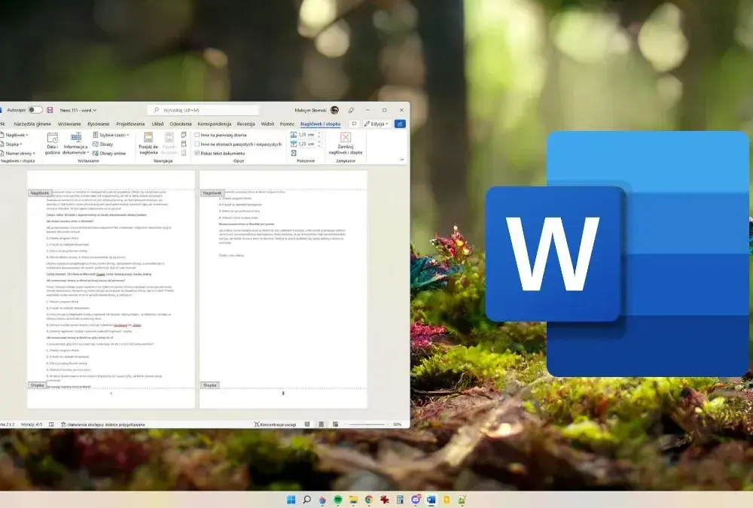Screen dimensions: 753x508
Task: Click Ułatwienia dostępu status text
Action: tap(102, 424)
